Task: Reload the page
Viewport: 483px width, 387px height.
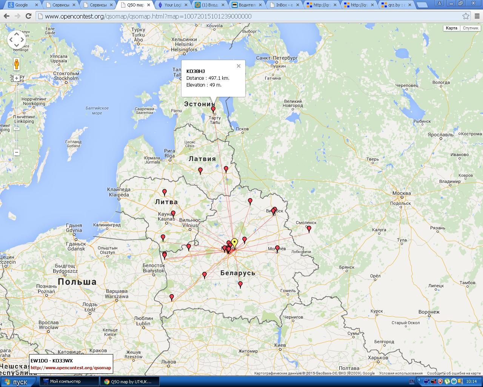Action: pyautogui.click(x=28, y=16)
